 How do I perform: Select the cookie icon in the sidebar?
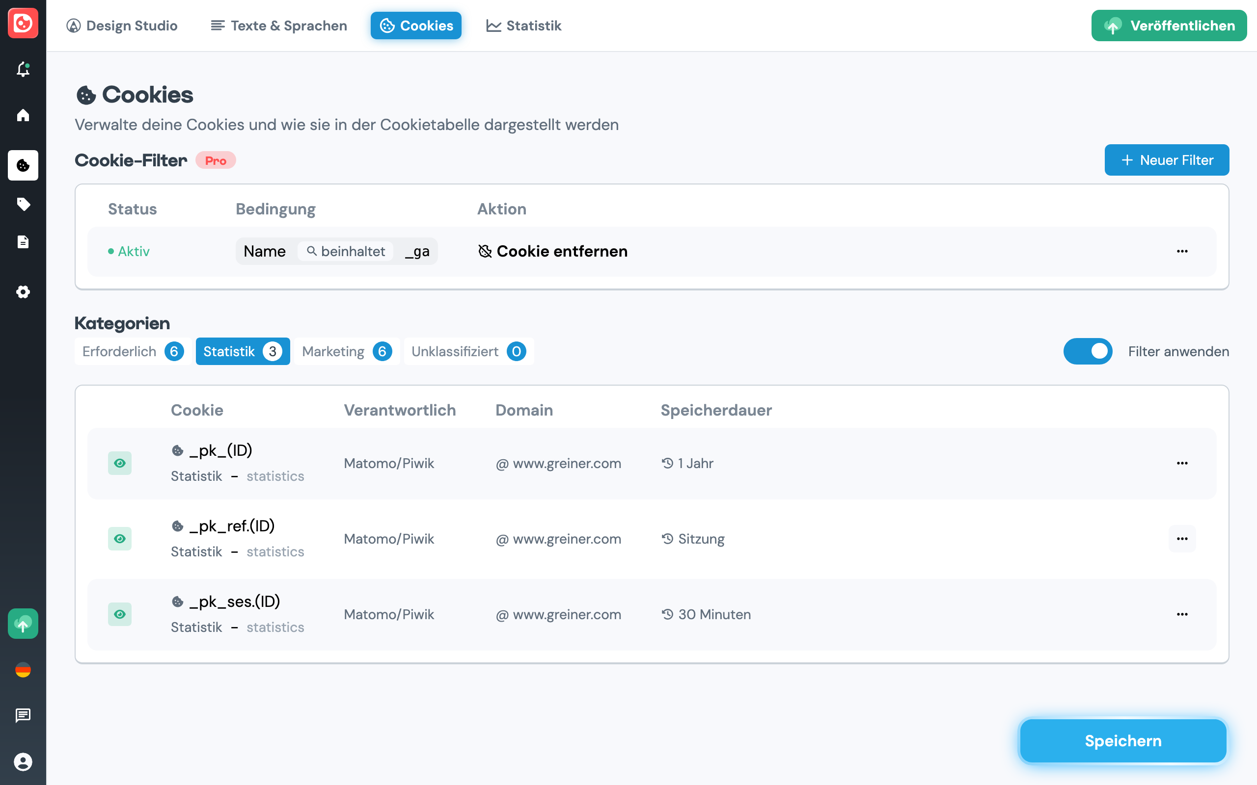coord(23,165)
